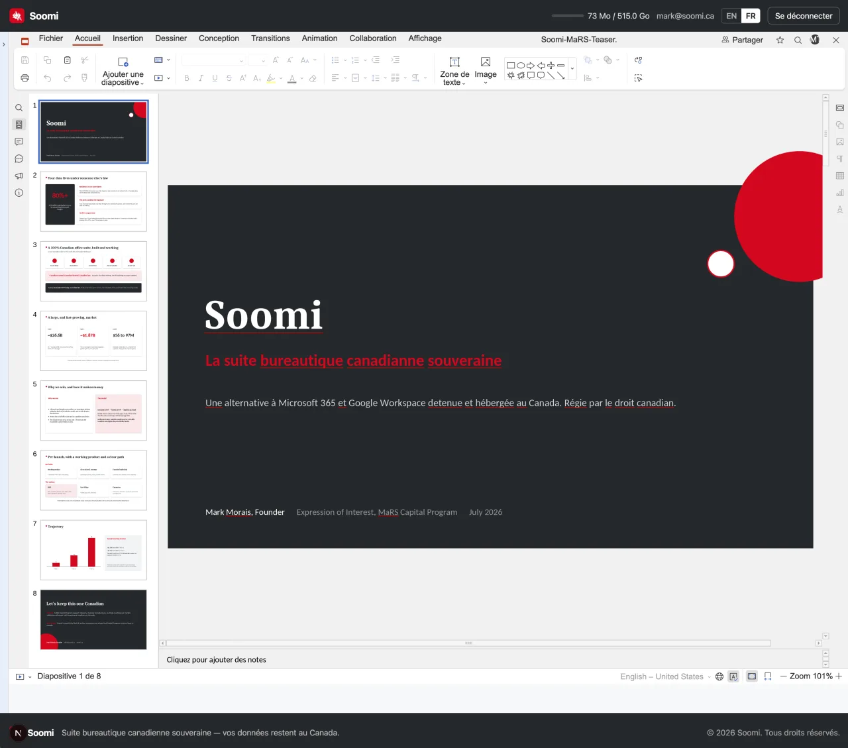848x748 pixels.
Task: Increase paragraph indent
Action: coord(395,60)
